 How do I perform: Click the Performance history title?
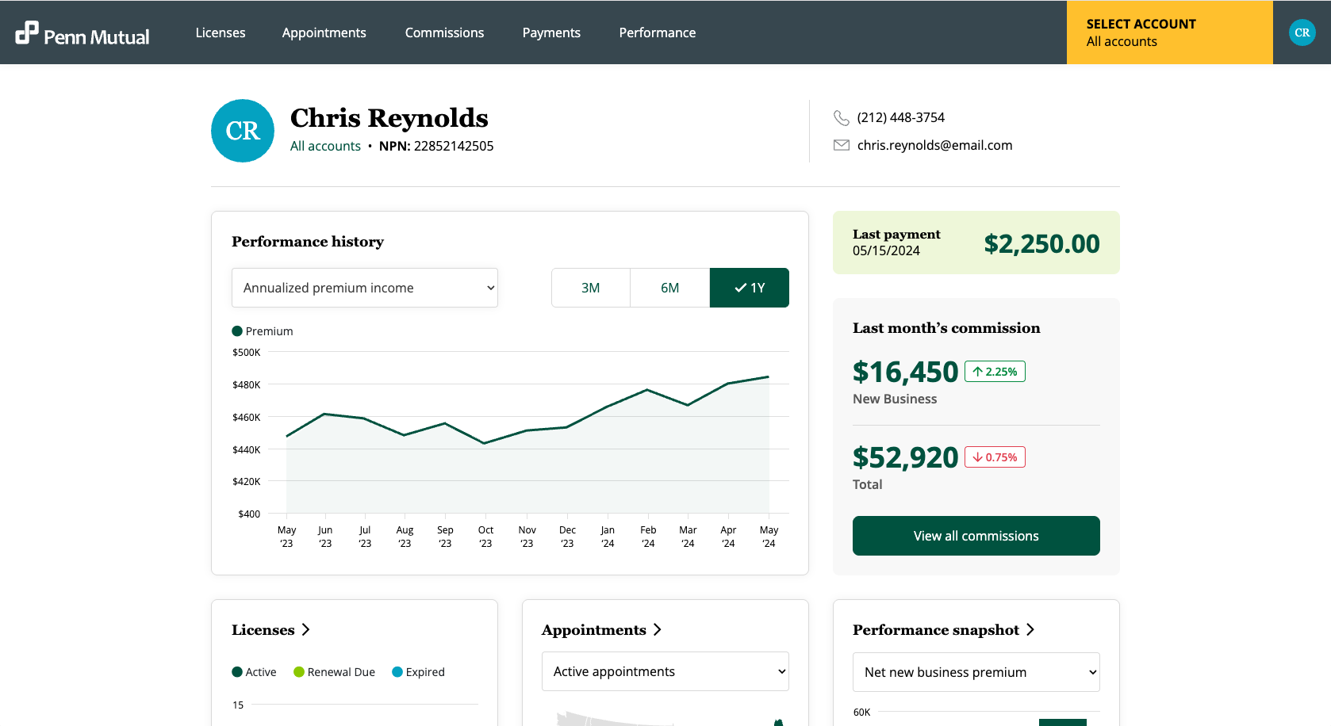(x=308, y=242)
